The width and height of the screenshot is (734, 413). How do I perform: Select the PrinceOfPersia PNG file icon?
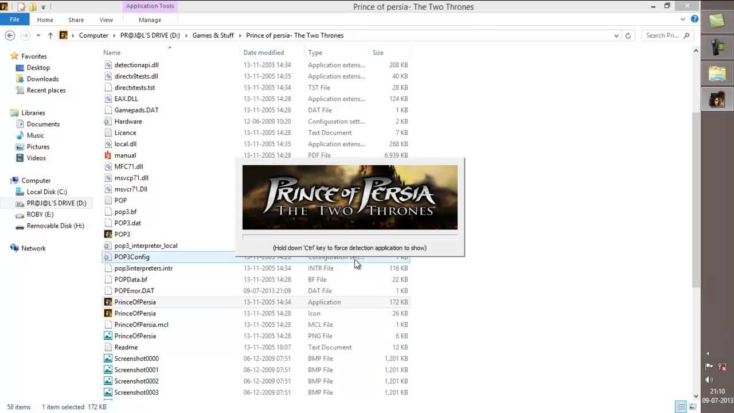[108, 336]
